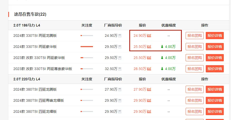Click quote 25.50万 in 2024款 两驱豪华版 row
Image resolution: width=231 pixels, height=120 pixels.
(x=140, y=47)
